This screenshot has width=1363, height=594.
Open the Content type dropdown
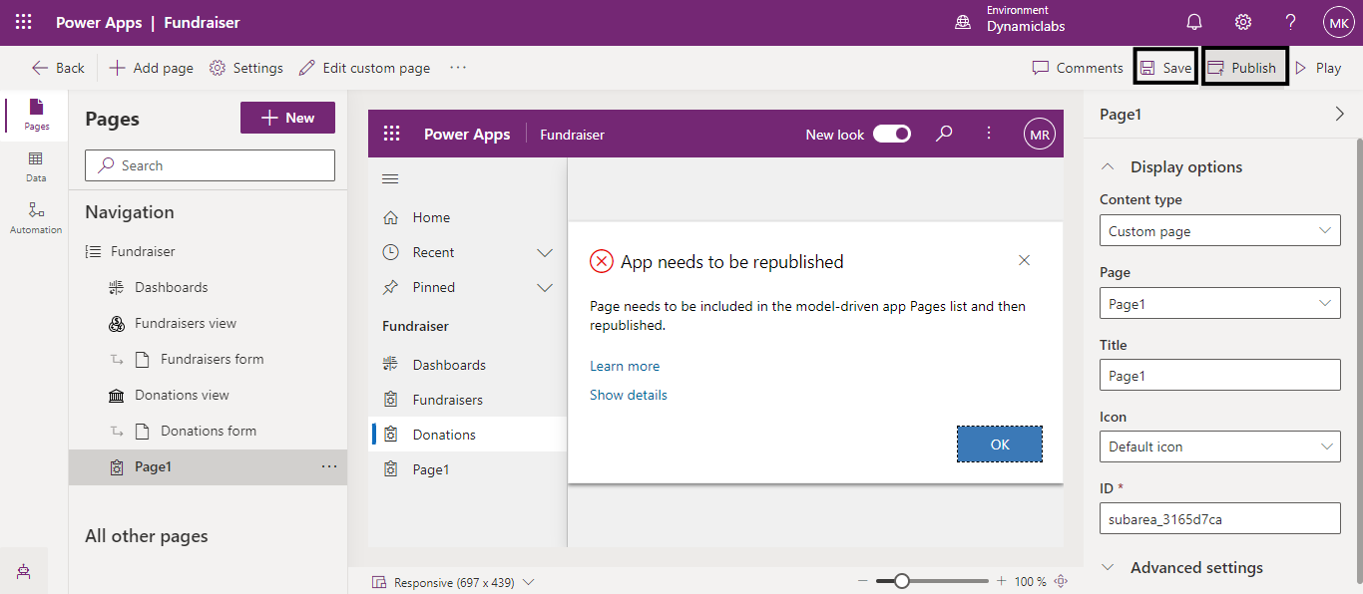pos(1219,231)
